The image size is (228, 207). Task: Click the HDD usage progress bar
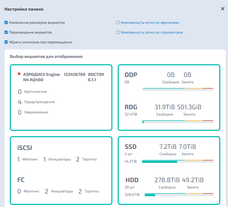[x=179, y=195]
